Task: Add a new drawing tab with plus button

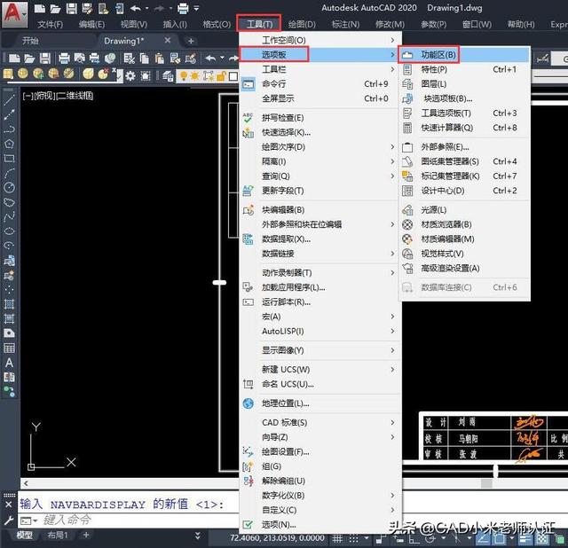Action: tap(191, 41)
